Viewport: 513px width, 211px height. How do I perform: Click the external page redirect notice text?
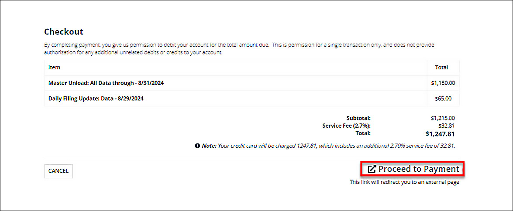[x=404, y=182]
